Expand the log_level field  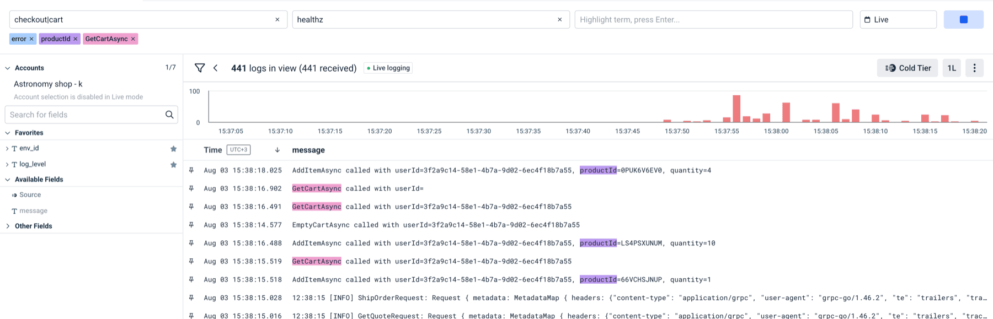7,165
